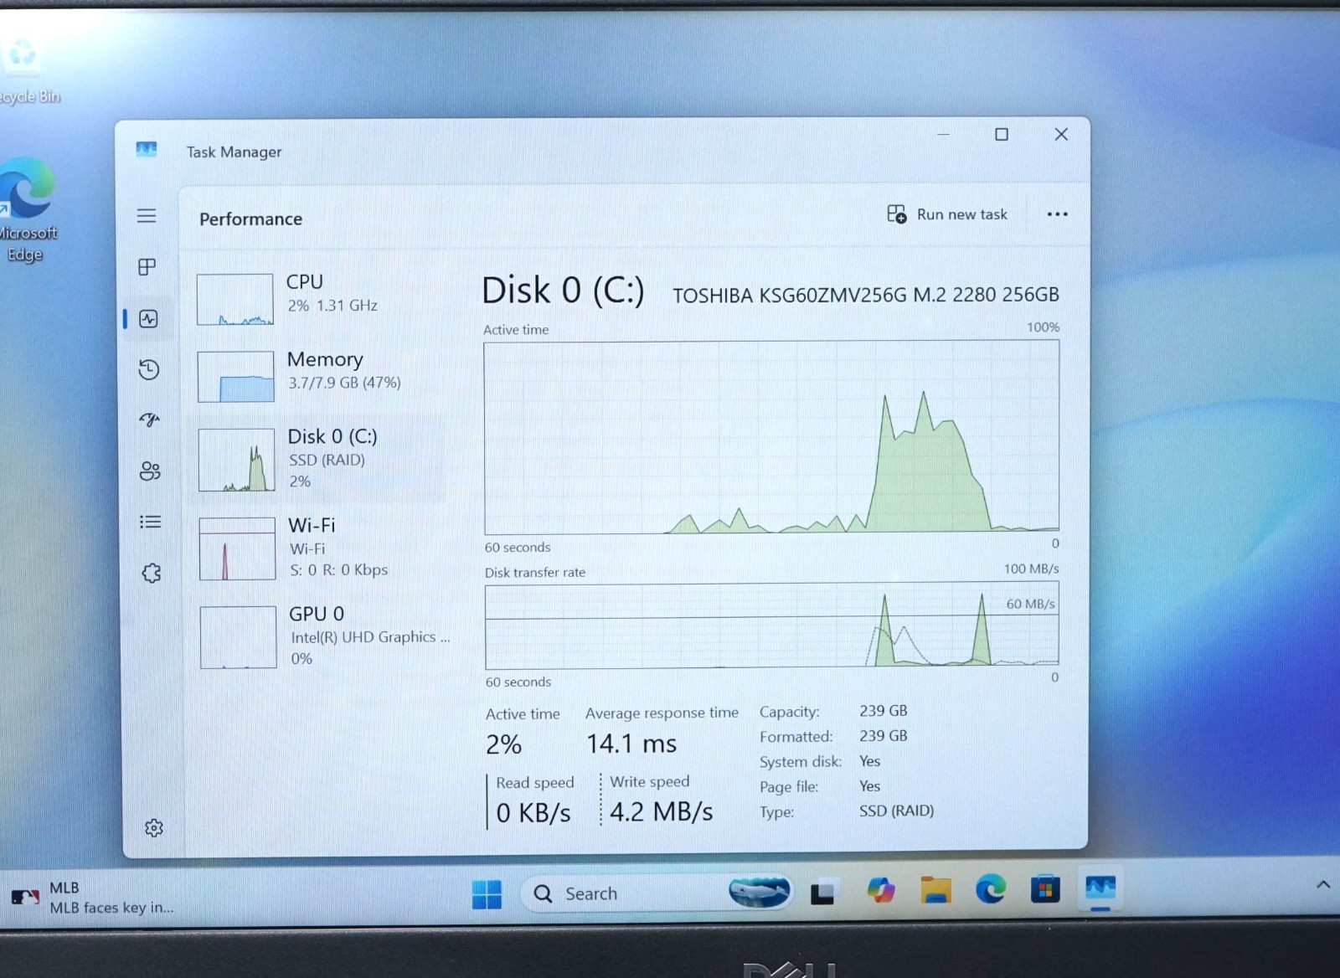Click the Wi-Fi mini throughput graph thumbnail
This screenshot has height=978, width=1340.
coord(237,548)
